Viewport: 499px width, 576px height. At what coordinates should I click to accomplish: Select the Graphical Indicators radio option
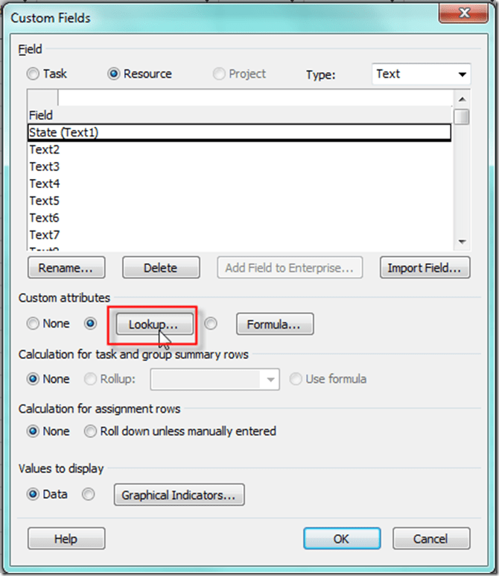pos(89,494)
